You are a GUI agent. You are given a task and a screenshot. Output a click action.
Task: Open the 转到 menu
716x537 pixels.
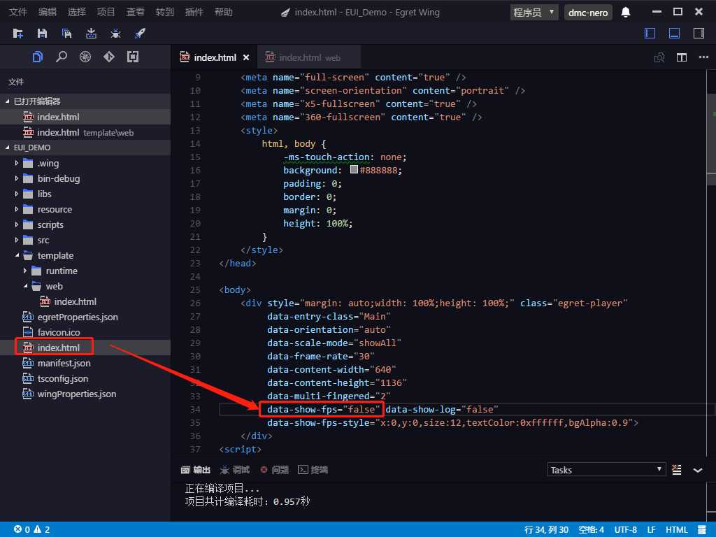click(x=165, y=12)
